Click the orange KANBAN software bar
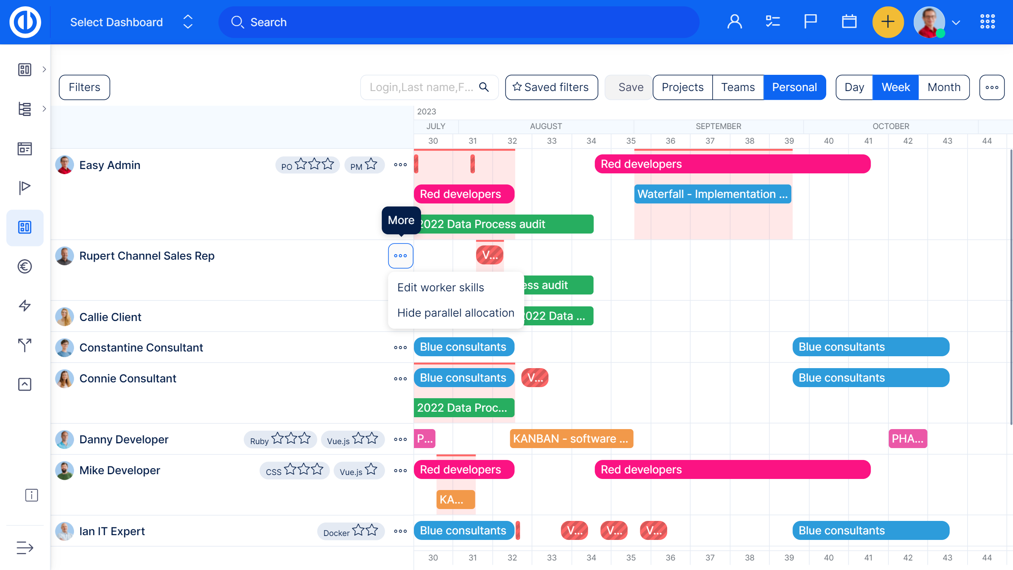 [571, 439]
